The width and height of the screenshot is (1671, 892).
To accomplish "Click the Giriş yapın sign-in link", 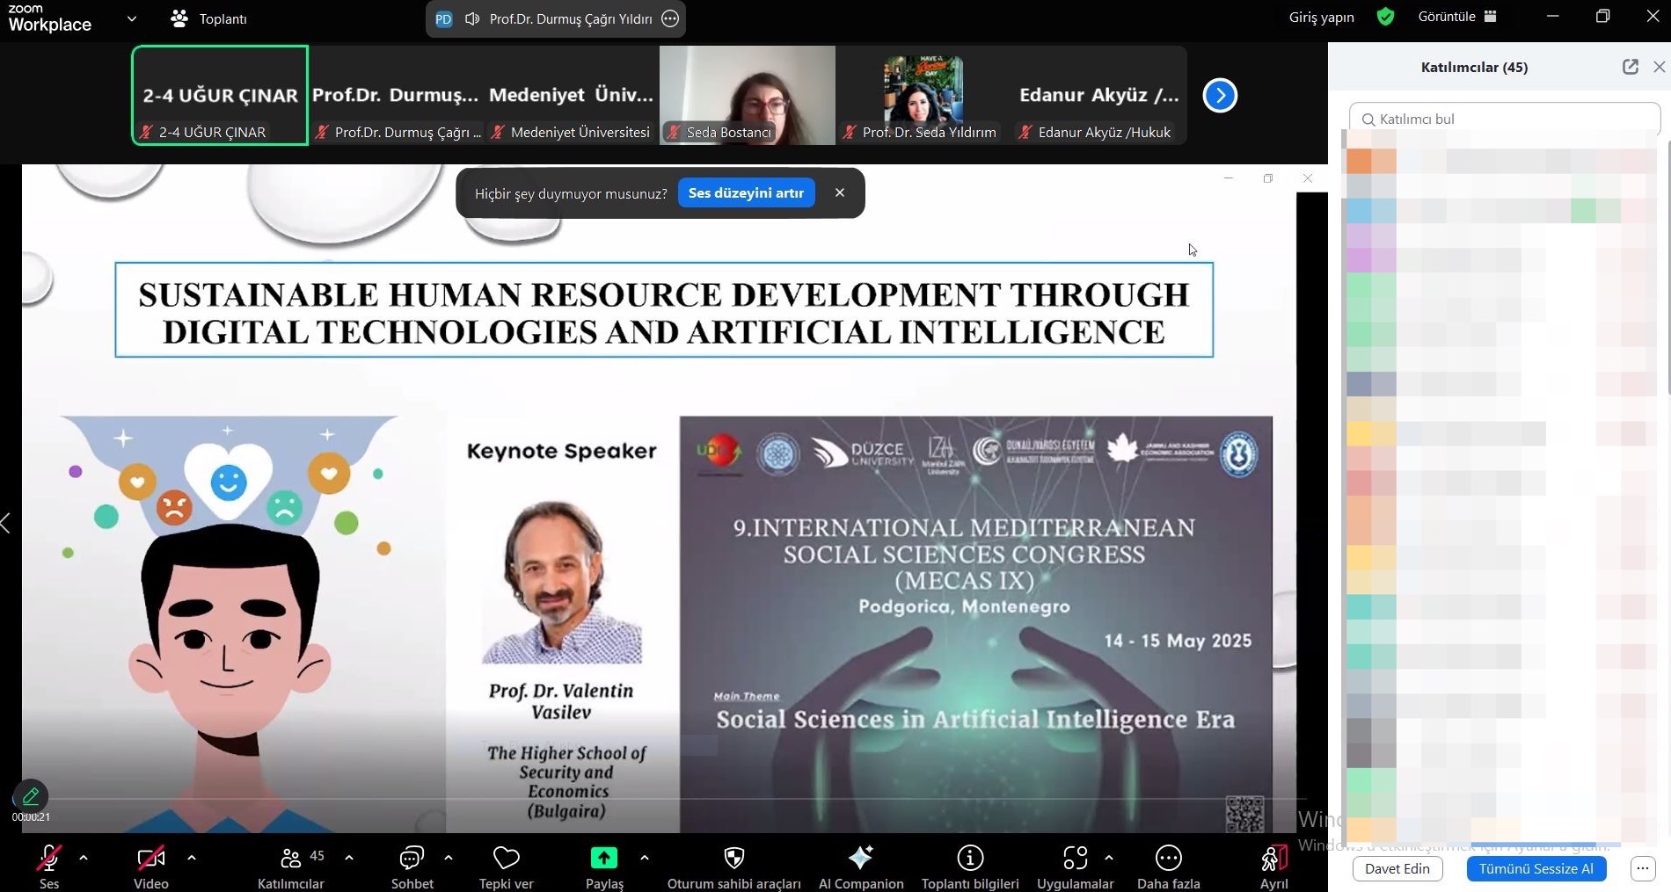I will (1321, 18).
